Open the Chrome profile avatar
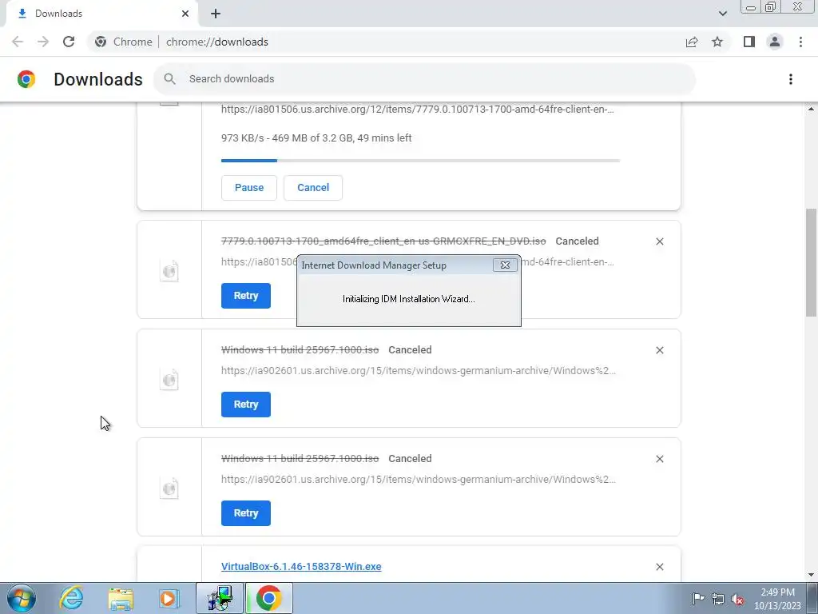 pos(775,42)
